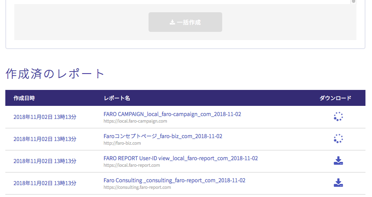The image size is (372, 197).
Task: Click URL https://local.faro-report.com
Action: [x=132, y=165]
